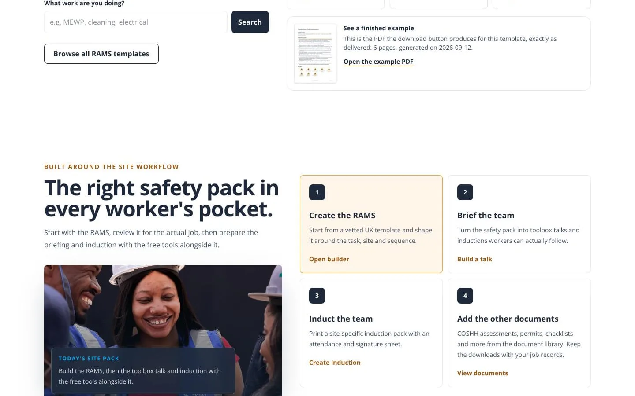Click the text starting 'Print a site-specific induction pack'
This screenshot has height=396, width=635.
(369, 339)
